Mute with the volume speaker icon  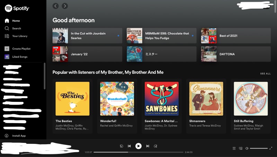coord(247,148)
